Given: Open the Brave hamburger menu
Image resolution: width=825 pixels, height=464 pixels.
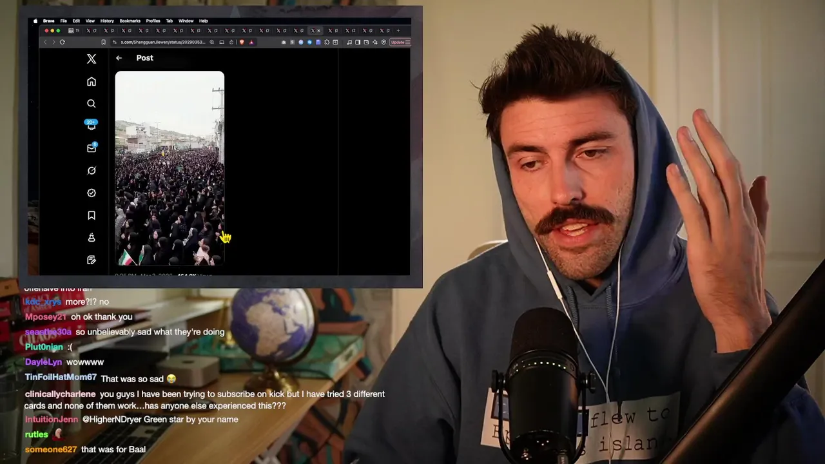Looking at the screenshot, I should coord(407,42).
